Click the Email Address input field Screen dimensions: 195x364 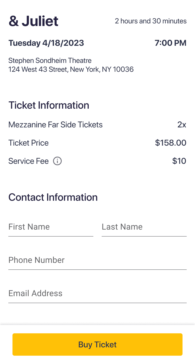point(97,294)
